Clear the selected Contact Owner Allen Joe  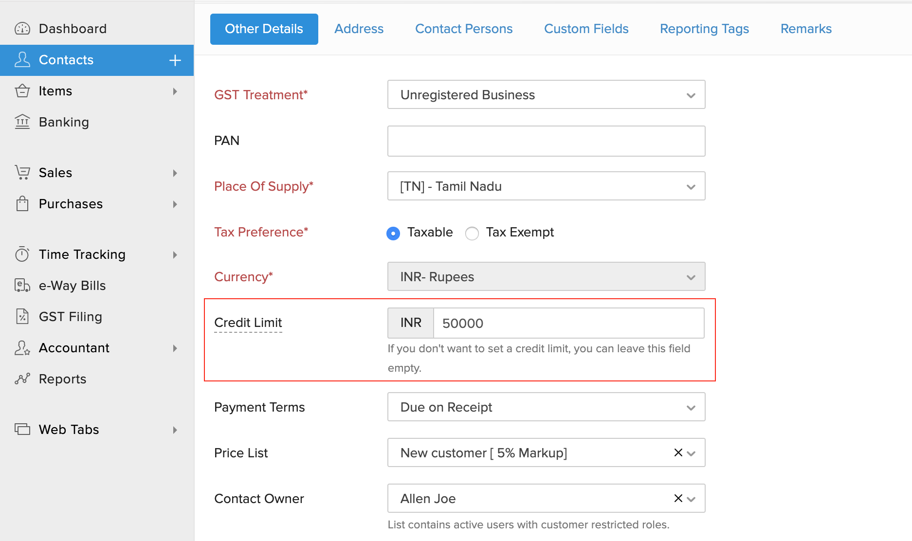[677, 498]
